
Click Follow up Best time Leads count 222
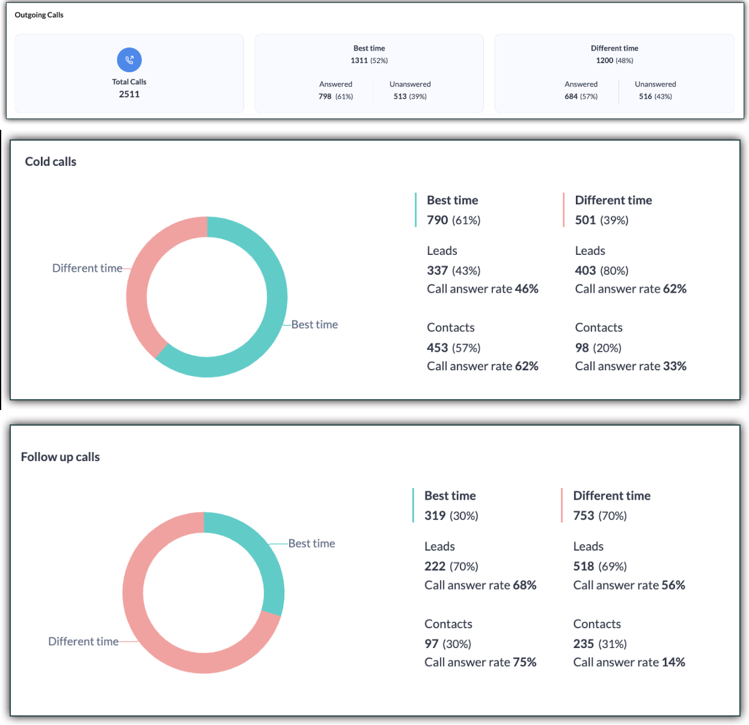coord(435,566)
